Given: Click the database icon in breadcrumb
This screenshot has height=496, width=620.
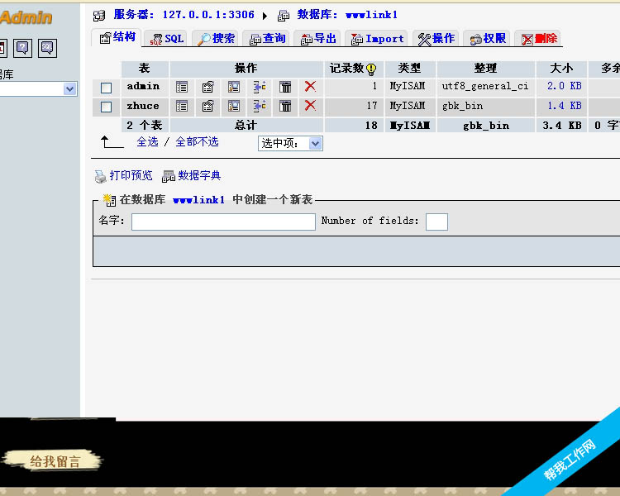Looking at the screenshot, I should [x=284, y=16].
